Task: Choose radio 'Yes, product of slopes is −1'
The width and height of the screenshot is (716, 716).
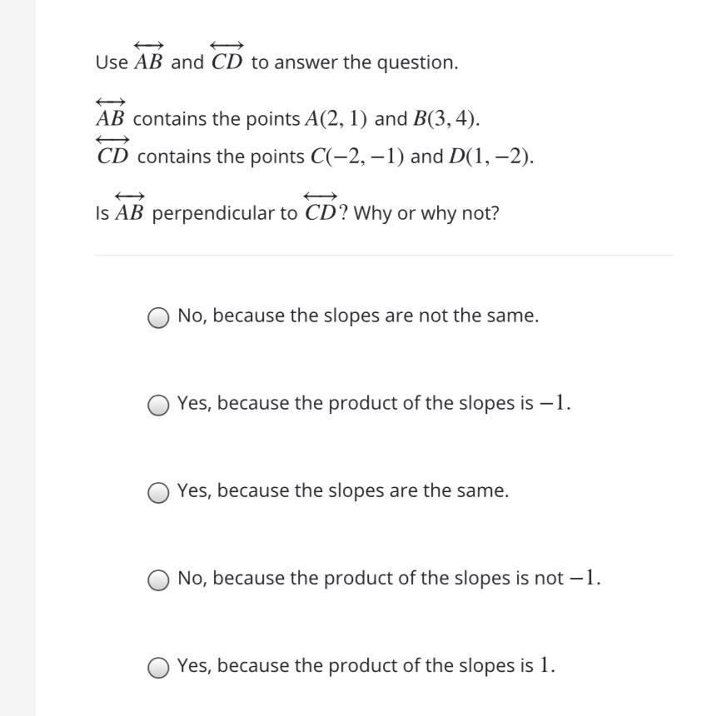Action: coord(158,405)
